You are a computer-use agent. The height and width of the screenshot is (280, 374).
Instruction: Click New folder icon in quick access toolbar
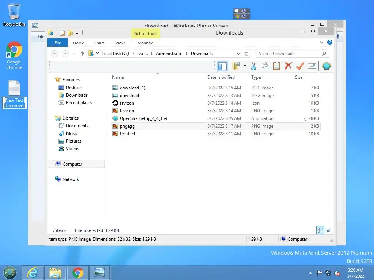point(70,33)
